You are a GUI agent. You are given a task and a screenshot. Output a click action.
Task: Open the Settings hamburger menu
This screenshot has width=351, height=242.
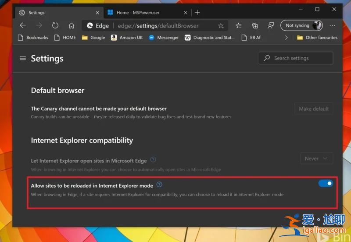(x=23, y=58)
